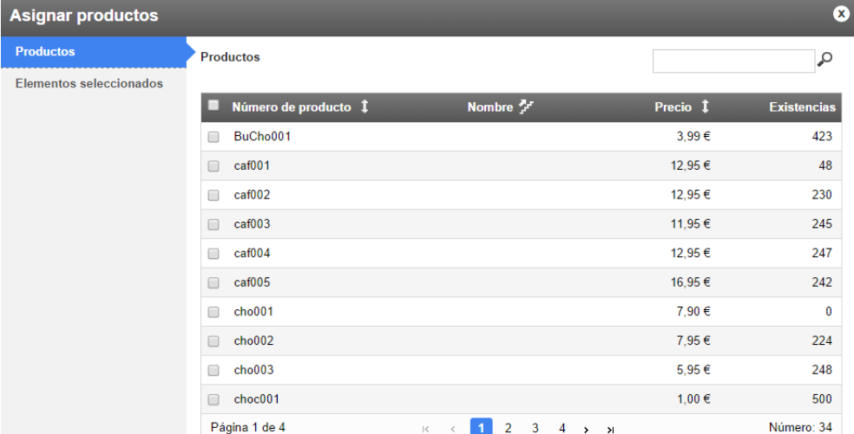This screenshot has width=854, height=434.
Task: Go to the first page arrow
Action: (x=425, y=429)
